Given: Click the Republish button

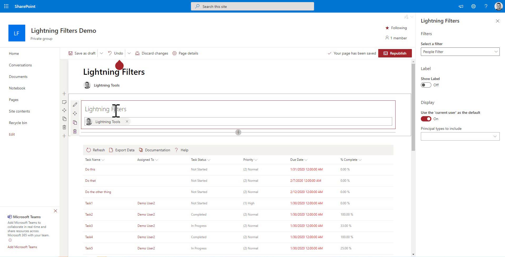Looking at the screenshot, I should (395, 53).
